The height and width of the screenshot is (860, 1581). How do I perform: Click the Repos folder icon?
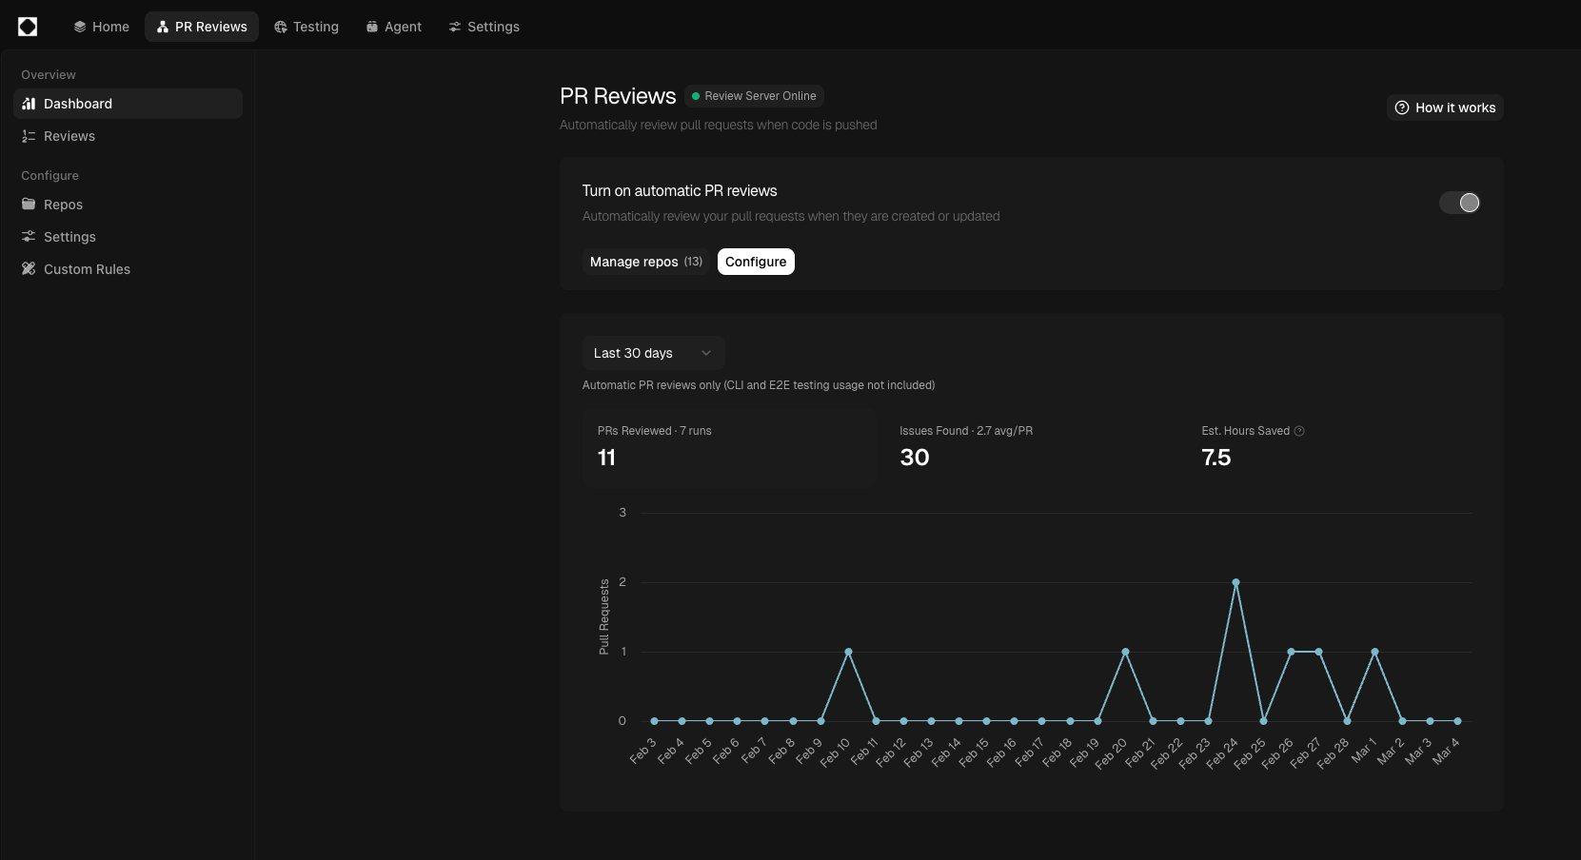point(29,205)
